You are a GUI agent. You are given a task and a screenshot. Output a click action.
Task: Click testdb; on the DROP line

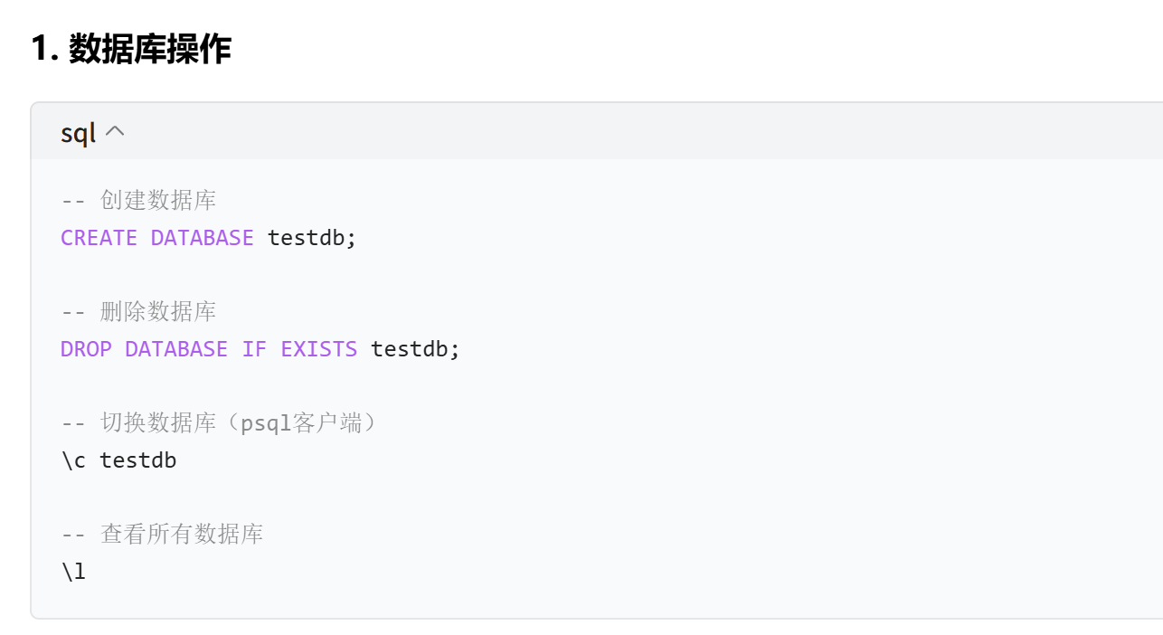click(x=415, y=349)
